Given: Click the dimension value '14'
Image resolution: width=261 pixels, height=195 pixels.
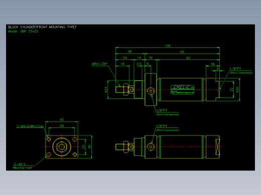Looking at the screenshot, I should coord(139,57).
